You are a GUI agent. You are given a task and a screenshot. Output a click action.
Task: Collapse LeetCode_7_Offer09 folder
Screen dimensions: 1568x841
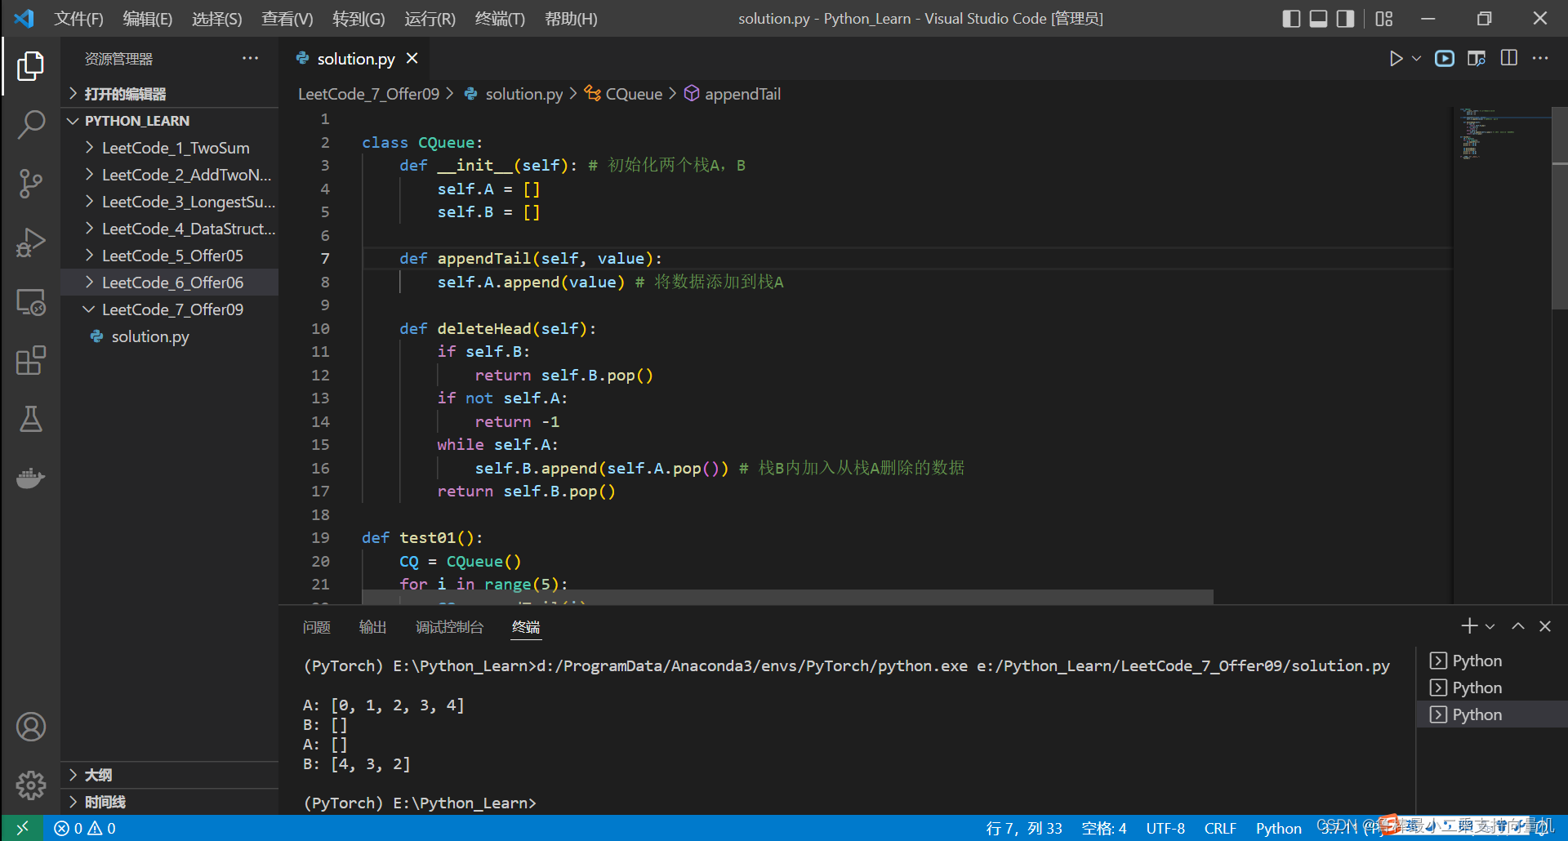click(x=170, y=309)
